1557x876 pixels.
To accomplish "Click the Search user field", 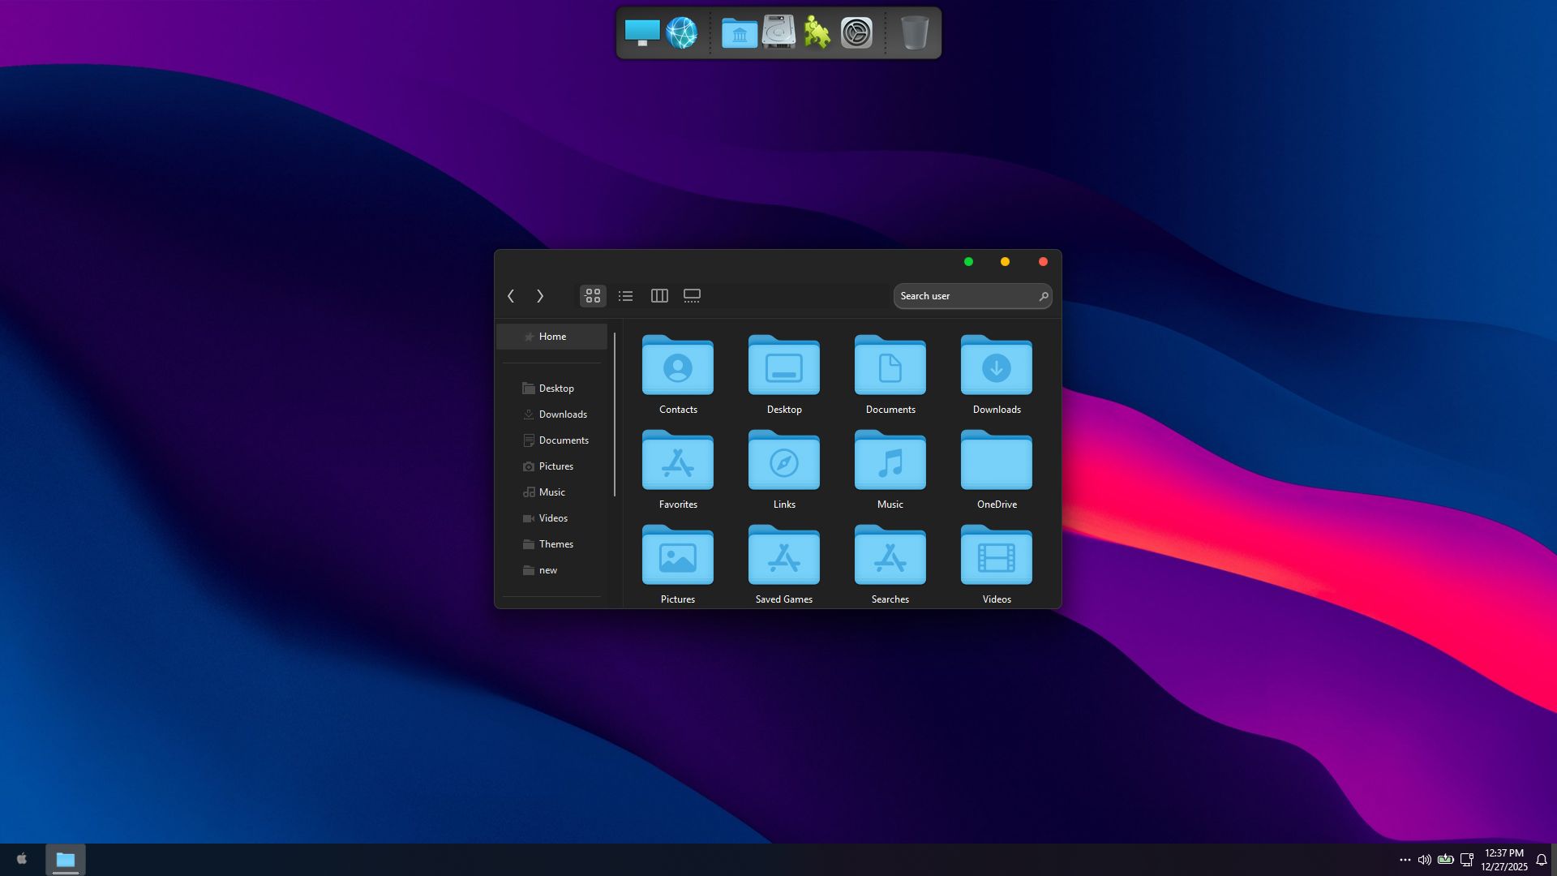I will [965, 296].
